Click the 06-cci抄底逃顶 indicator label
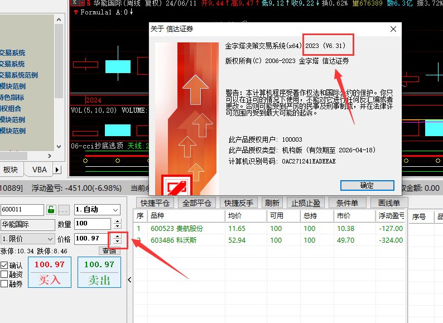The width and height of the screenshot is (443, 323). [x=97, y=146]
